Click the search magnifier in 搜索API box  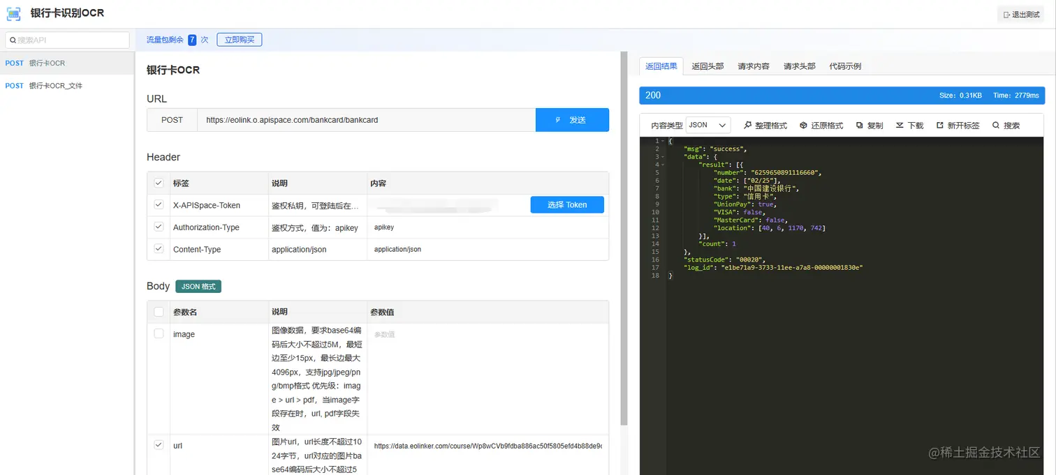13,40
